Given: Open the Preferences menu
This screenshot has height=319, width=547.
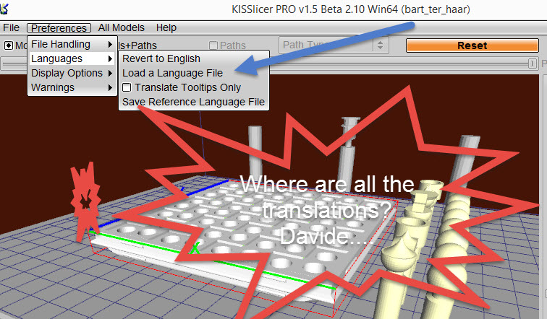Looking at the screenshot, I should pos(59,28).
